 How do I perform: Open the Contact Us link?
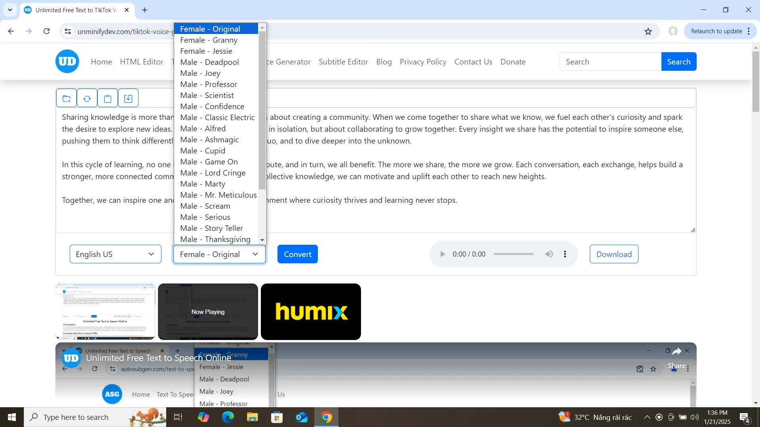pos(473,62)
